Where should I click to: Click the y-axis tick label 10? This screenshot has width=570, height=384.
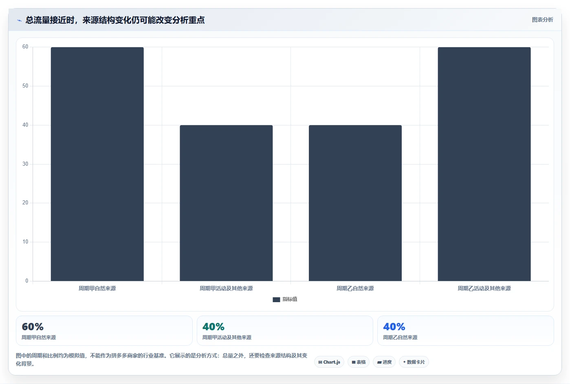pyautogui.click(x=25, y=242)
